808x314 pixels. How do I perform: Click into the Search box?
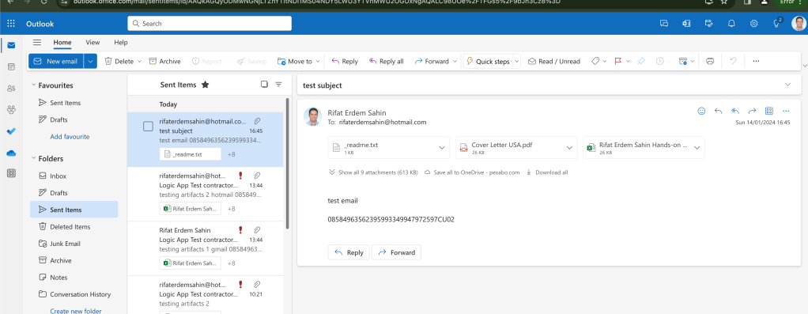(x=210, y=24)
